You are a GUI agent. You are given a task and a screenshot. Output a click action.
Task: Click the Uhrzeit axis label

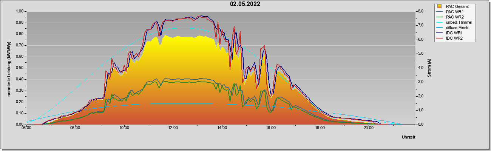pyautogui.click(x=408, y=137)
